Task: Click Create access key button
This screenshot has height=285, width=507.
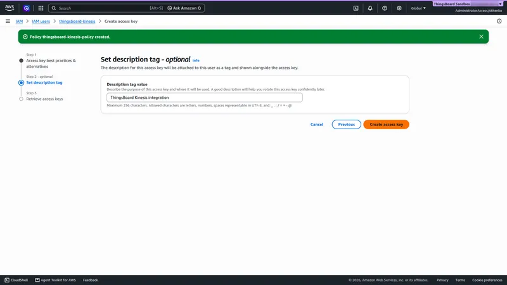Action: (x=386, y=124)
